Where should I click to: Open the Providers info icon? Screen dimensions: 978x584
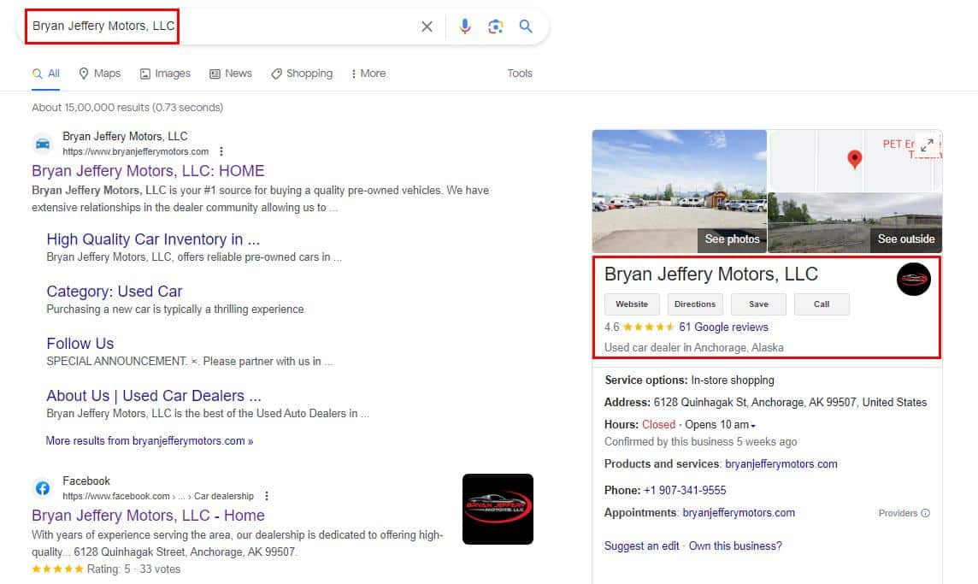(926, 513)
